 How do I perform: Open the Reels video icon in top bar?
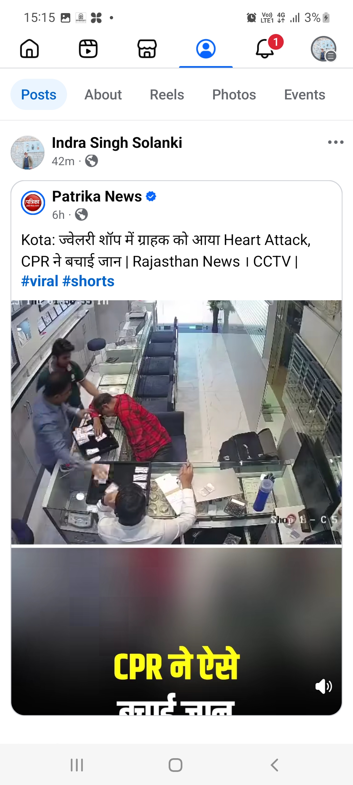click(x=88, y=49)
